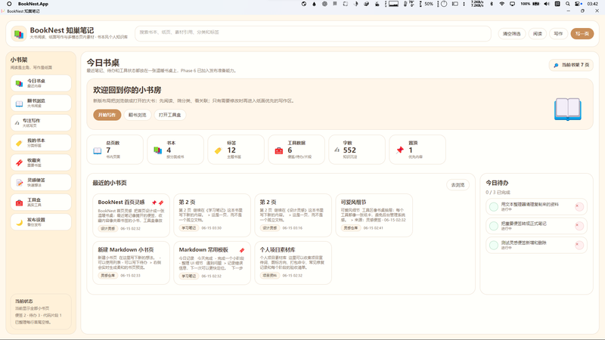Open 翻书浏览 in the left sidebar
The image size is (605, 340).
pyautogui.click(x=41, y=103)
